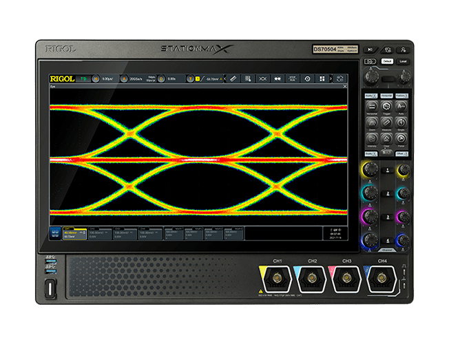This screenshot has width=449, height=344.
Task: Open the blue function navigation icon at bottom left
Action: coord(55,233)
